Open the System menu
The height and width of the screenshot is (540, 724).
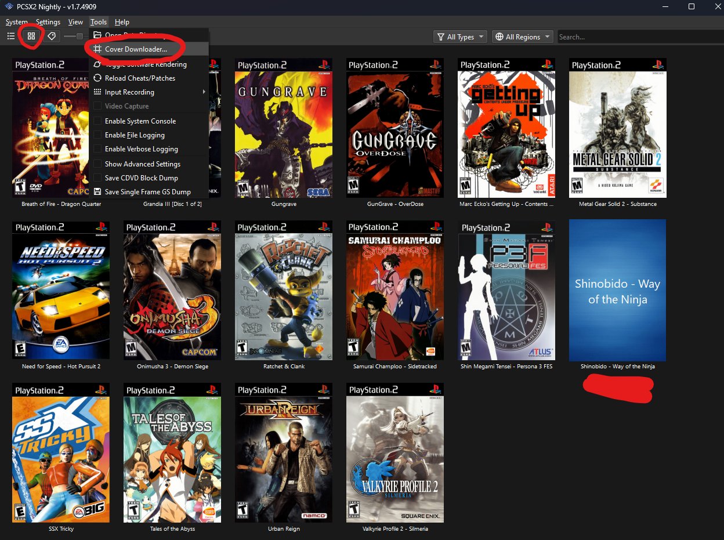coord(17,22)
